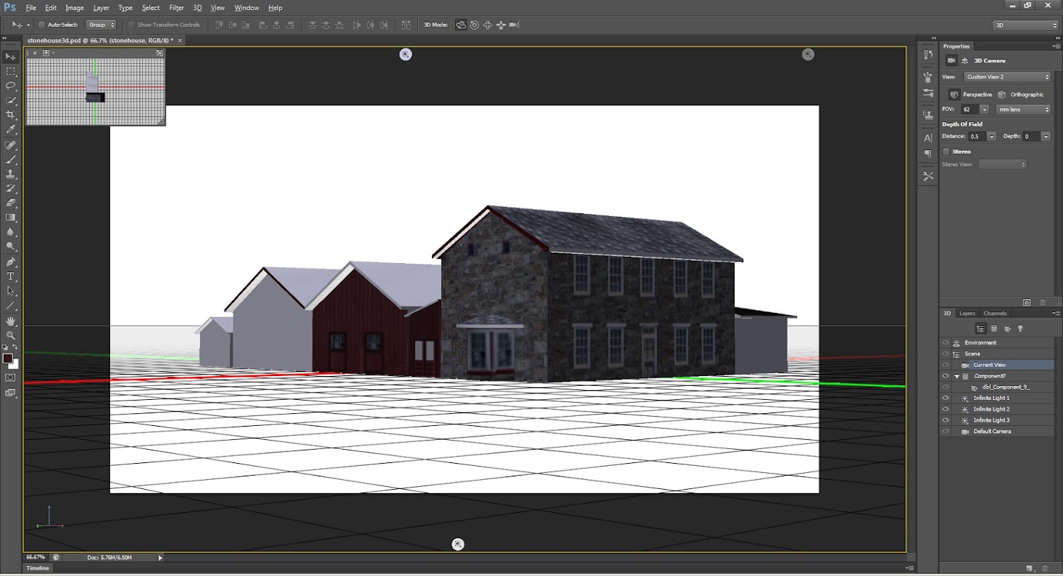Viewport: 1063px width, 576px height.
Task: Activate the Drag 3D Object pan mode
Action: coord(488,25)
